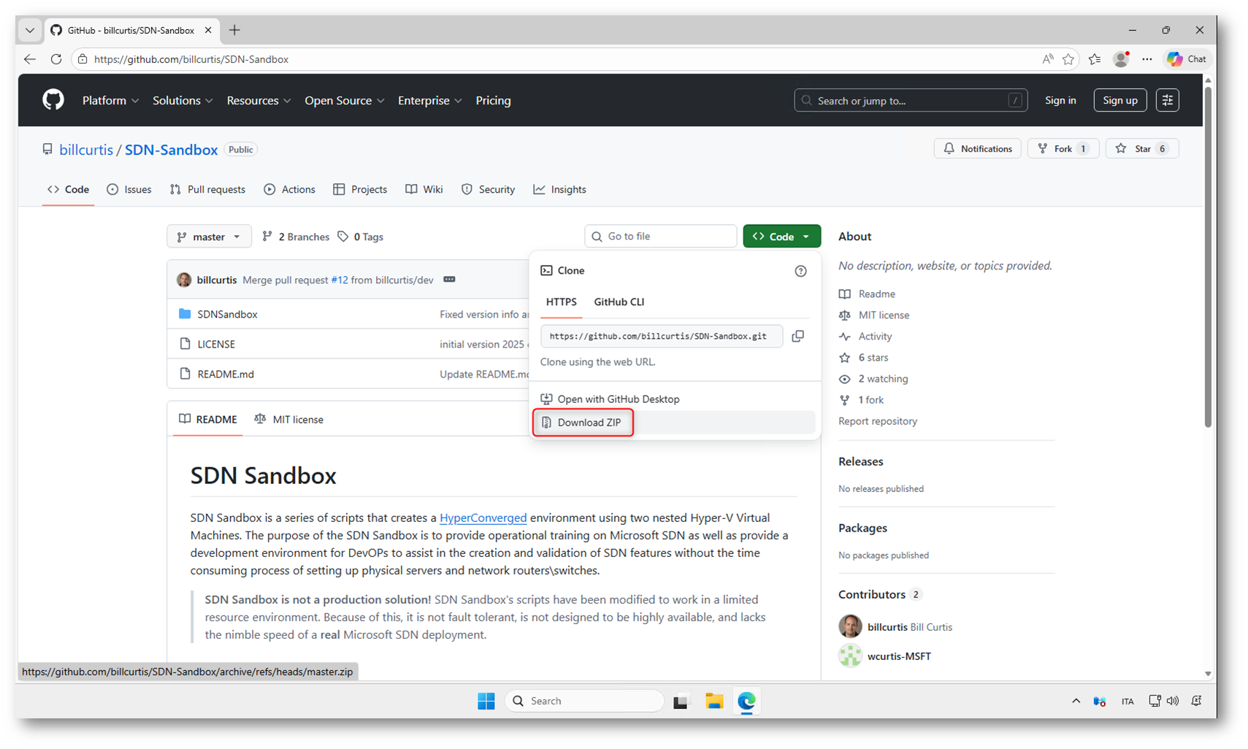Click the Sign up button

click(1120, 100)
